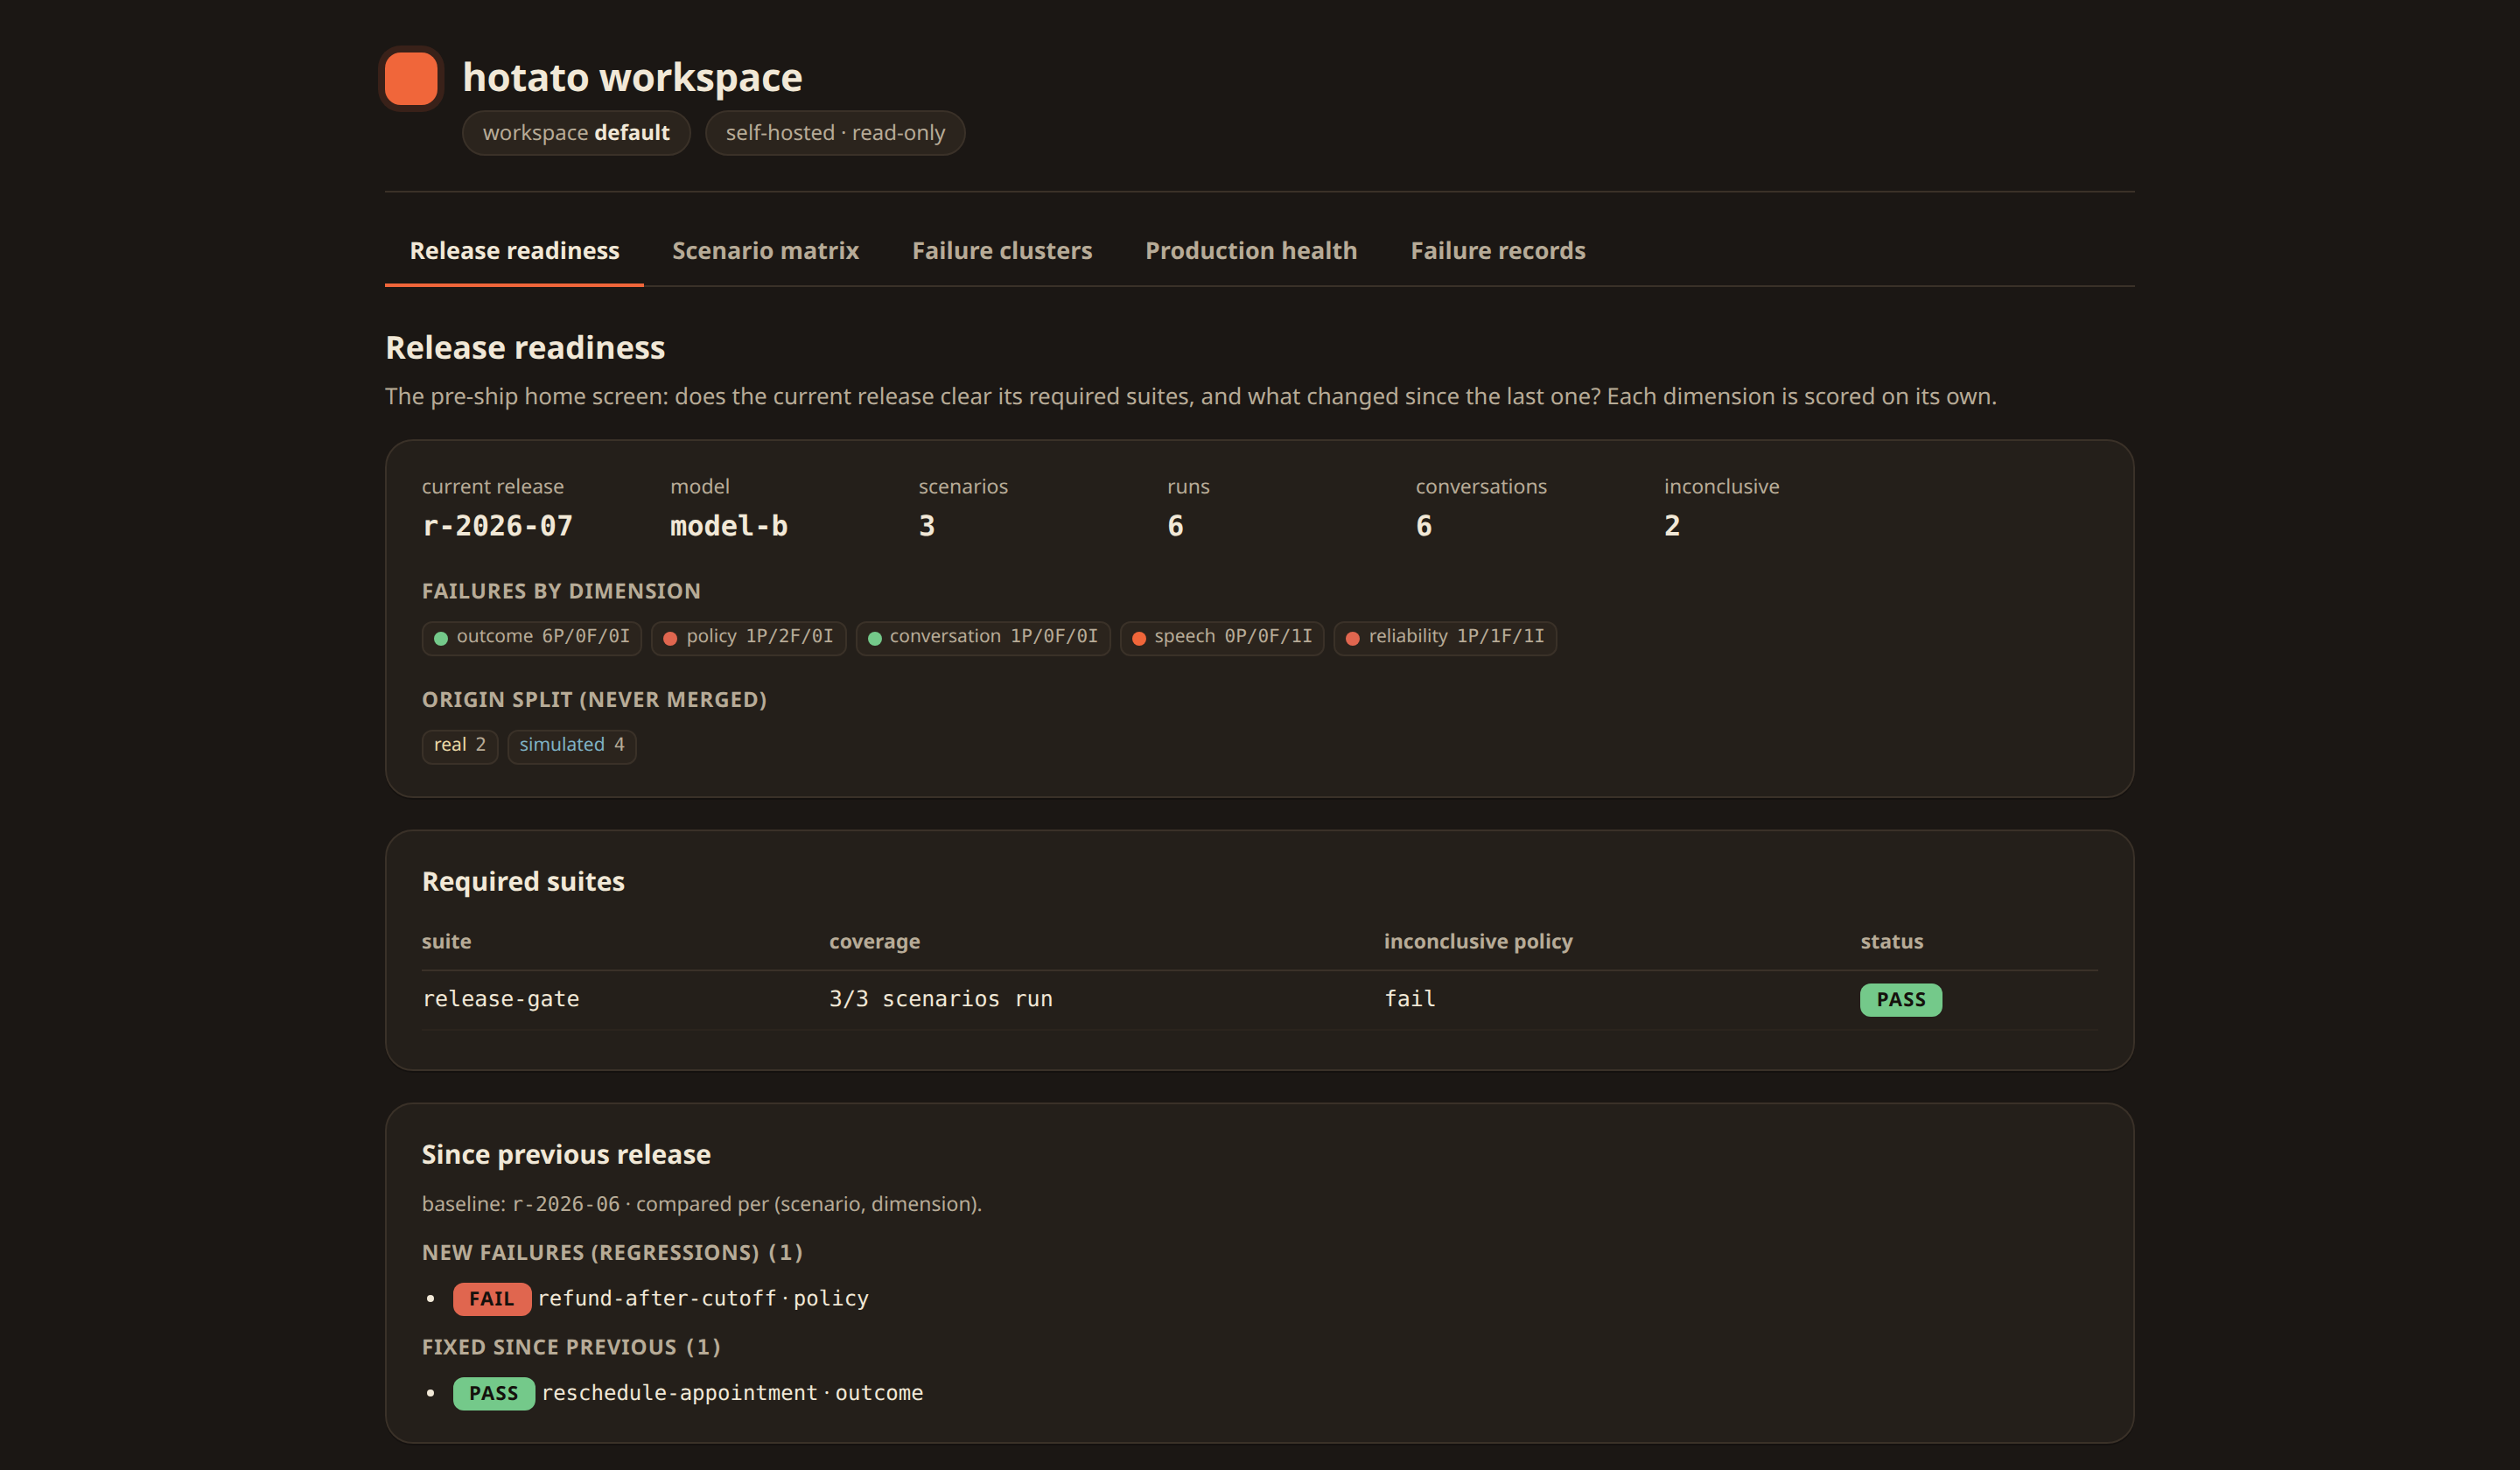Click the PASS status badge for release-gate
This screenshot has width=2520, height=1470.
tap(1901, 1000)
